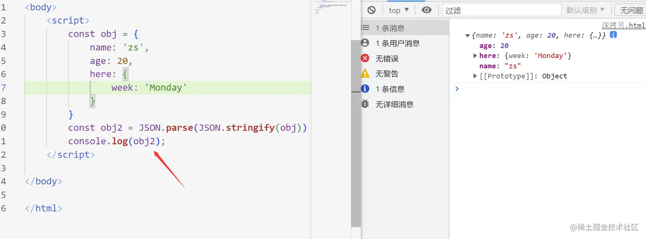Click the console.log(obj2); code line

(117, 141)
